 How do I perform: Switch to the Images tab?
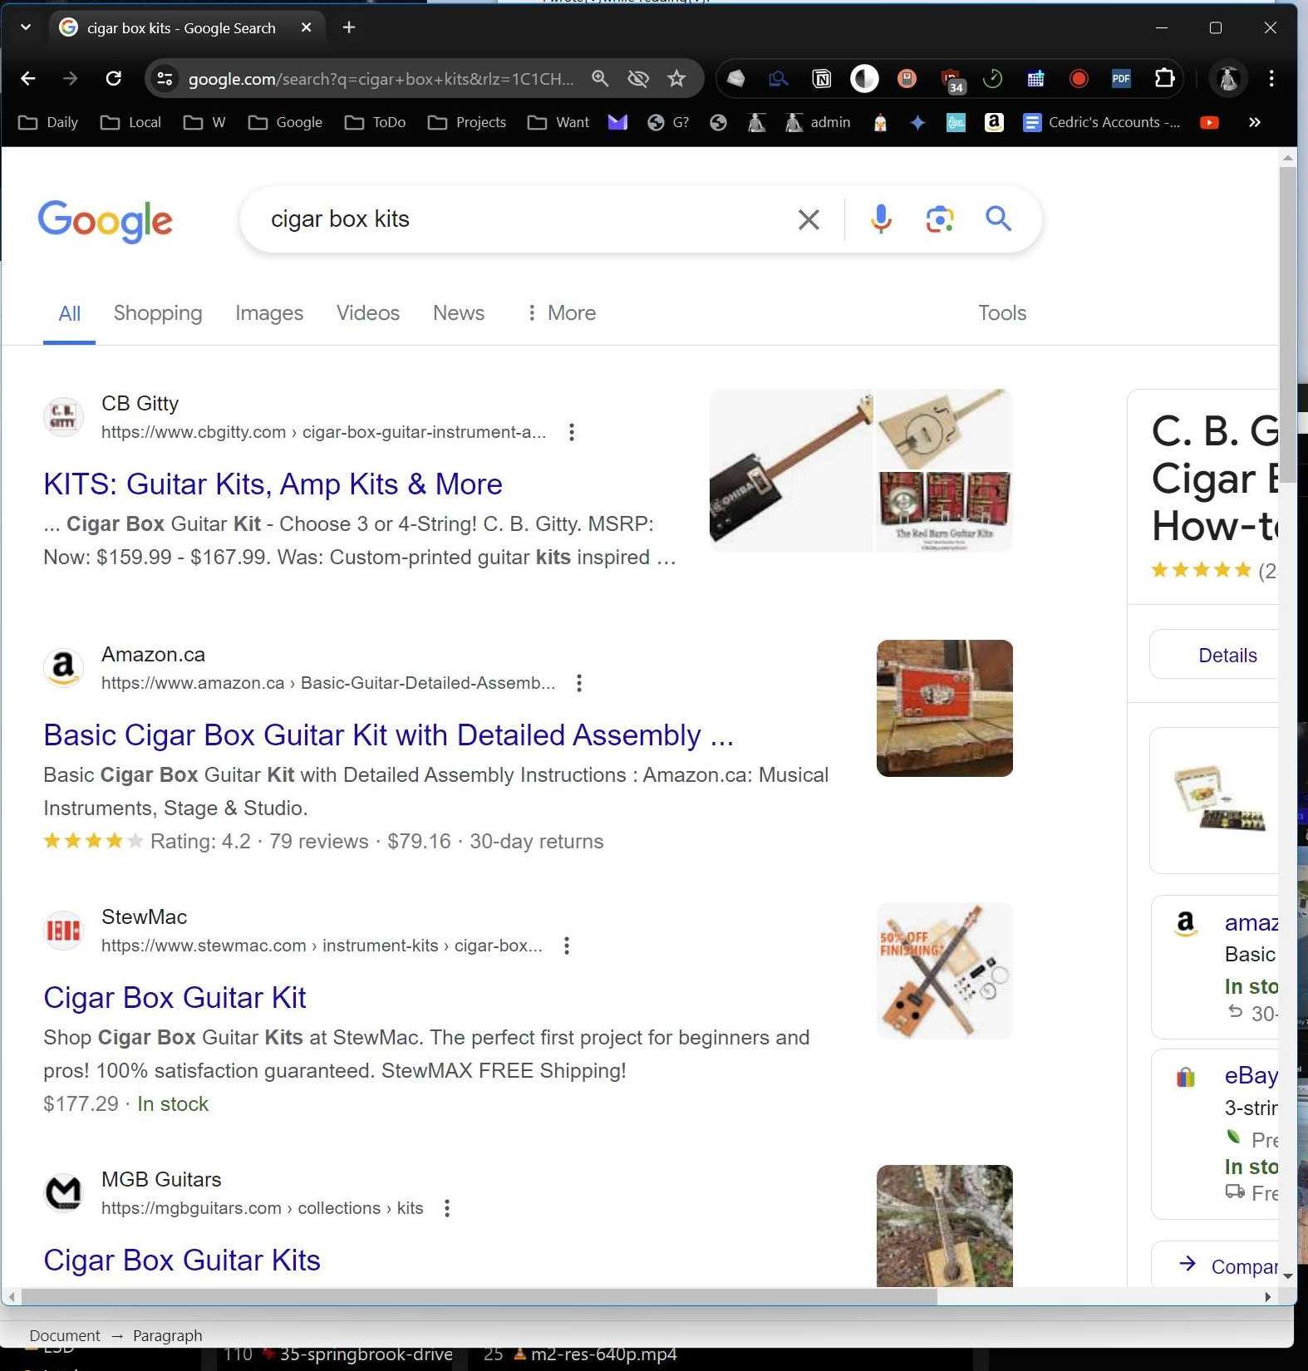(268, 313)
